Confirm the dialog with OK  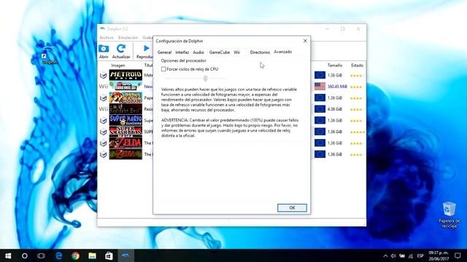tap(292, 208)
